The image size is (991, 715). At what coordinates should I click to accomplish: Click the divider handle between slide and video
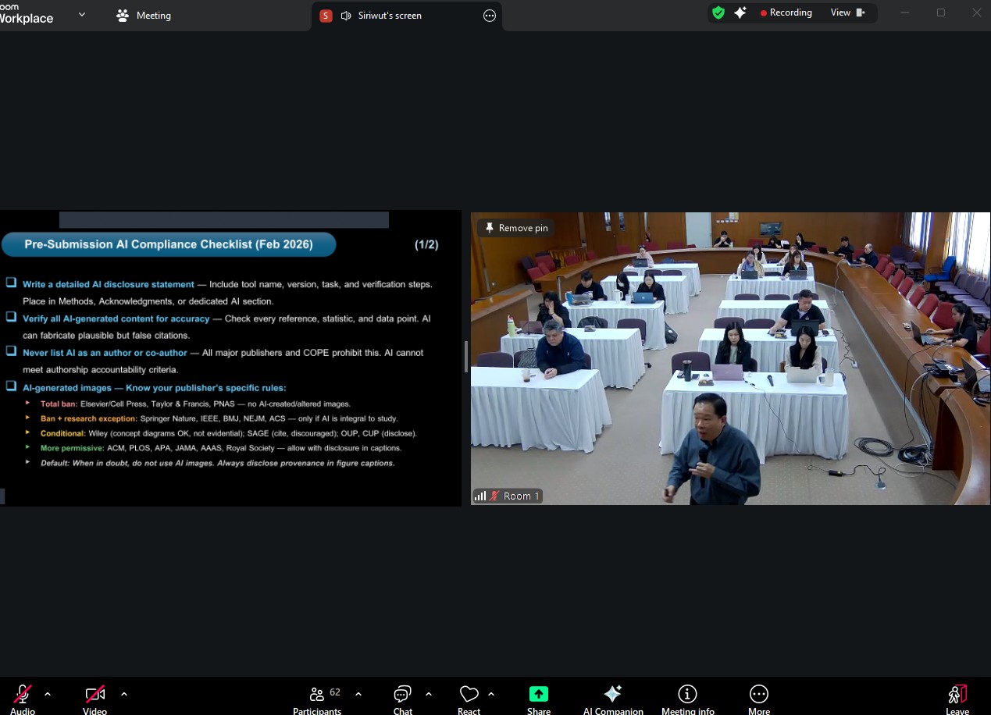tap(466, 357)
